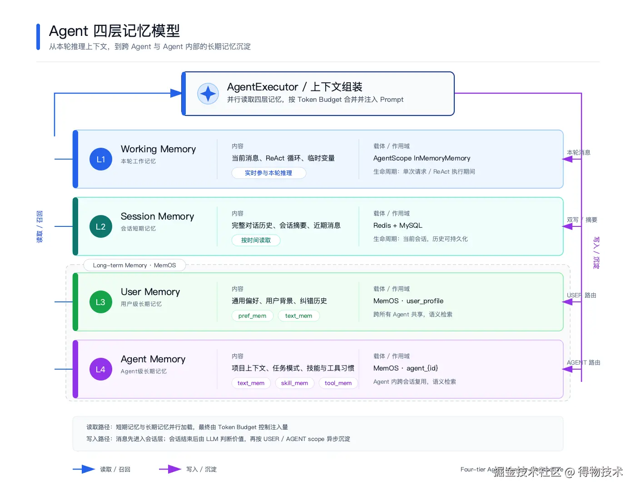Click the 写入路径 note line
This screenshot has width=636, height=491.
coord(218,439)
